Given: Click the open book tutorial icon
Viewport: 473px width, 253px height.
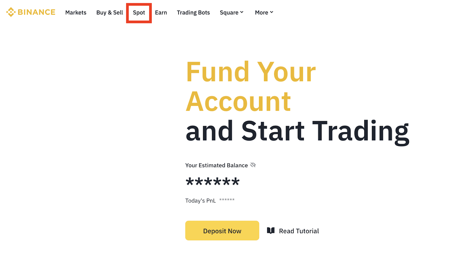Looking at the screenshot, I should click(x=271, y=231).
